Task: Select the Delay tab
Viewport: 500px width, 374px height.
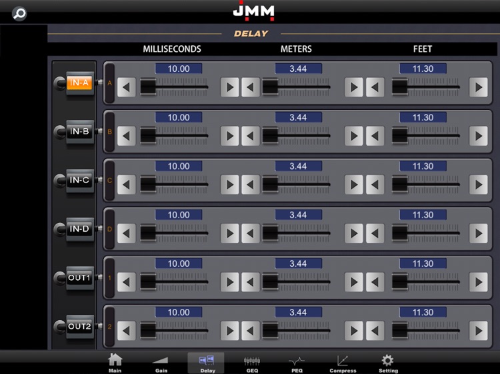Action: click(x=207, y=363)
